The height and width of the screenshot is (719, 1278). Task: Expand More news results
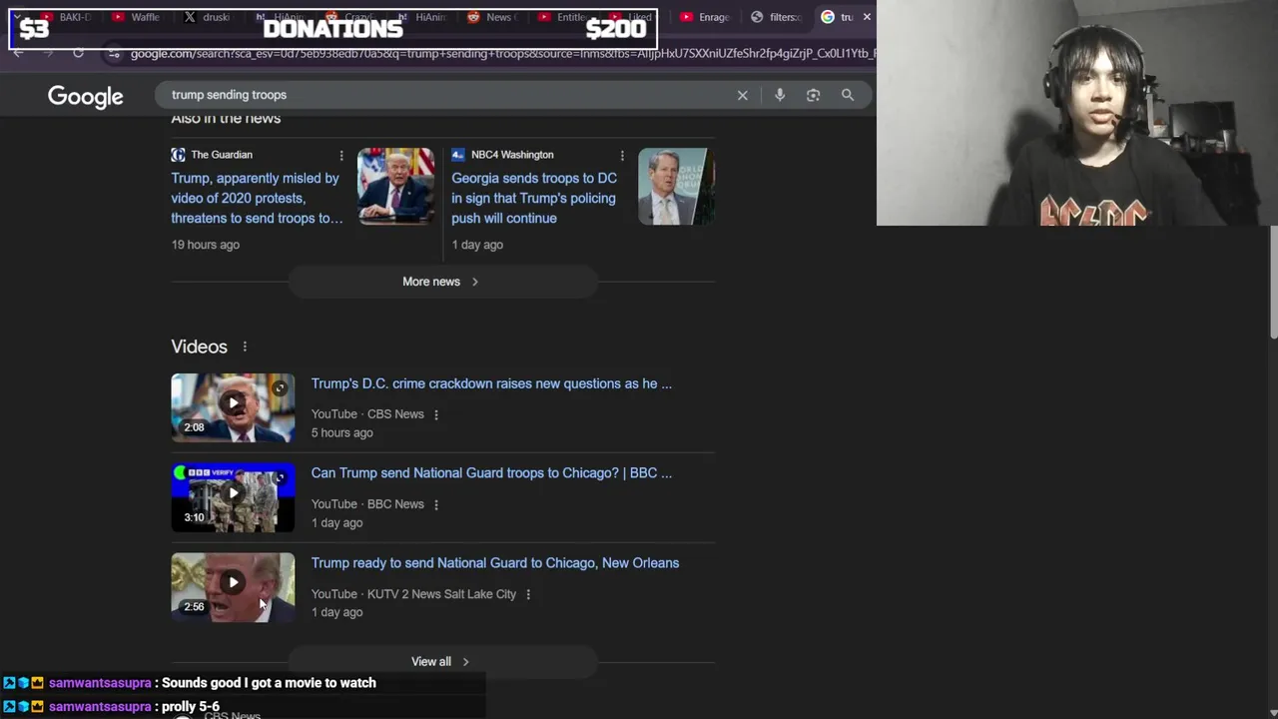coord(442,282)
